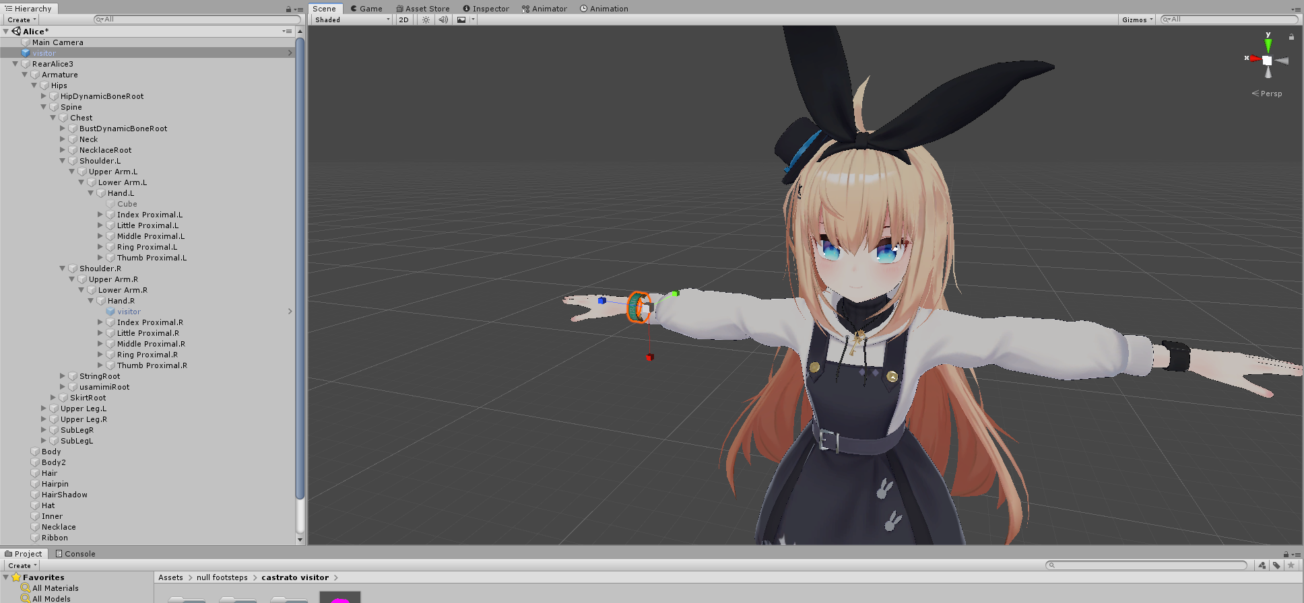
Task: Toggle scene audio speaker icon
Action: (443, 20)
